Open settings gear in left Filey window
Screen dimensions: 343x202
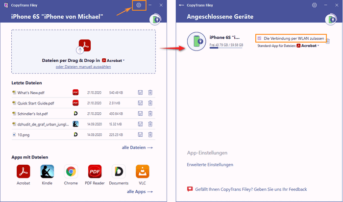click(139, 5)
